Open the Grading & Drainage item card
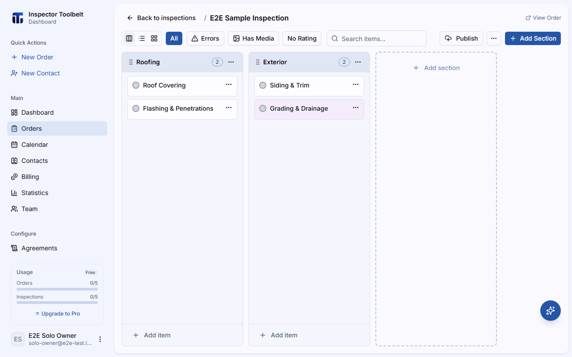Screen dimensions: 572x357 (x=309, y=109)
